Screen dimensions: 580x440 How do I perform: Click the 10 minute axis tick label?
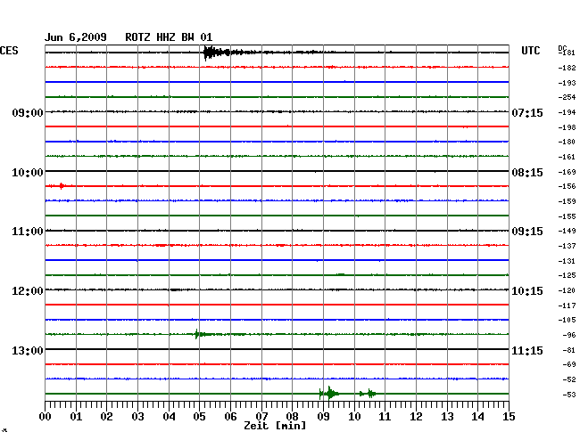click(354, 417)
